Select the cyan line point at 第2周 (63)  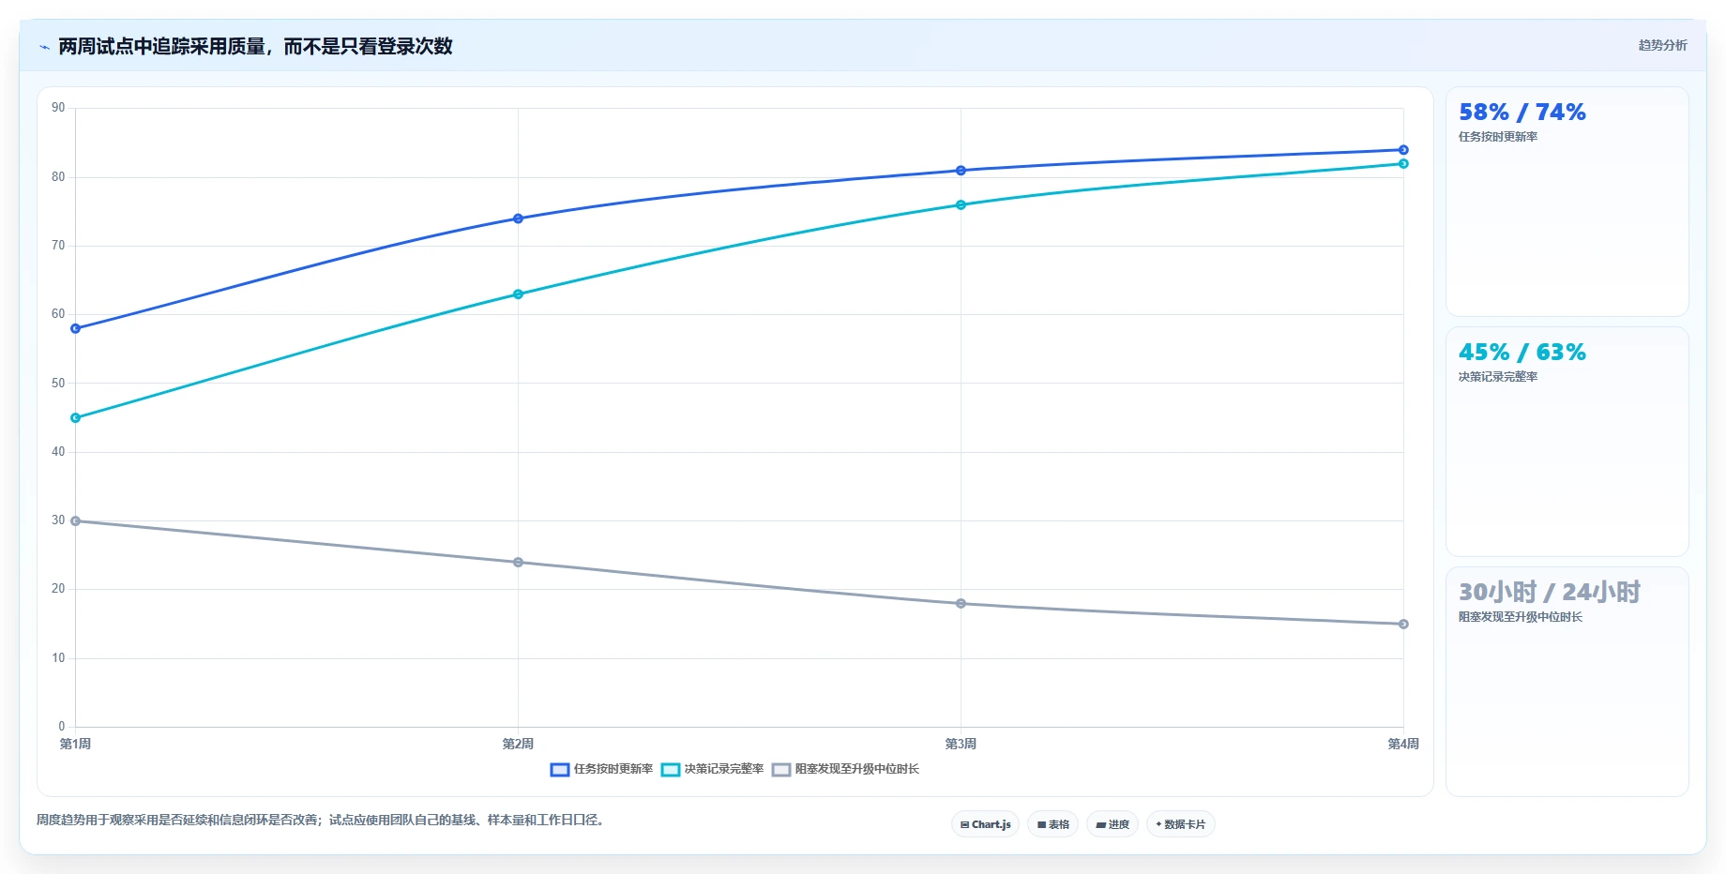(x=518, y=294)
